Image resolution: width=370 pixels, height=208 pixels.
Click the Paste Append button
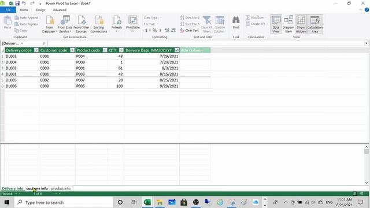pos(26,18)
